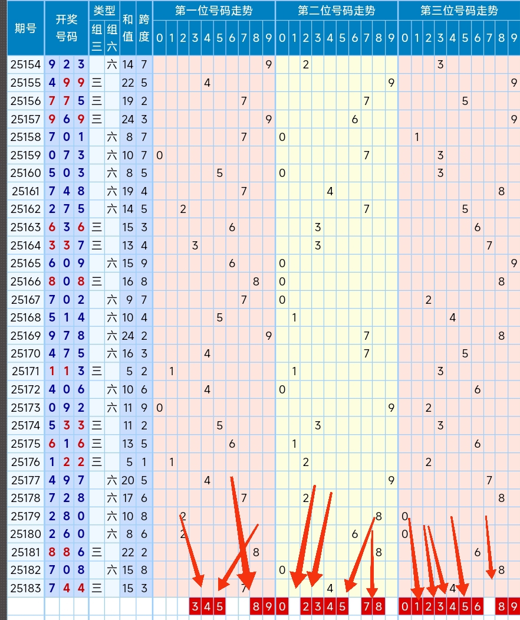520x620 pixels.
Task: Select period number 25183
Action: coord(26,588)
